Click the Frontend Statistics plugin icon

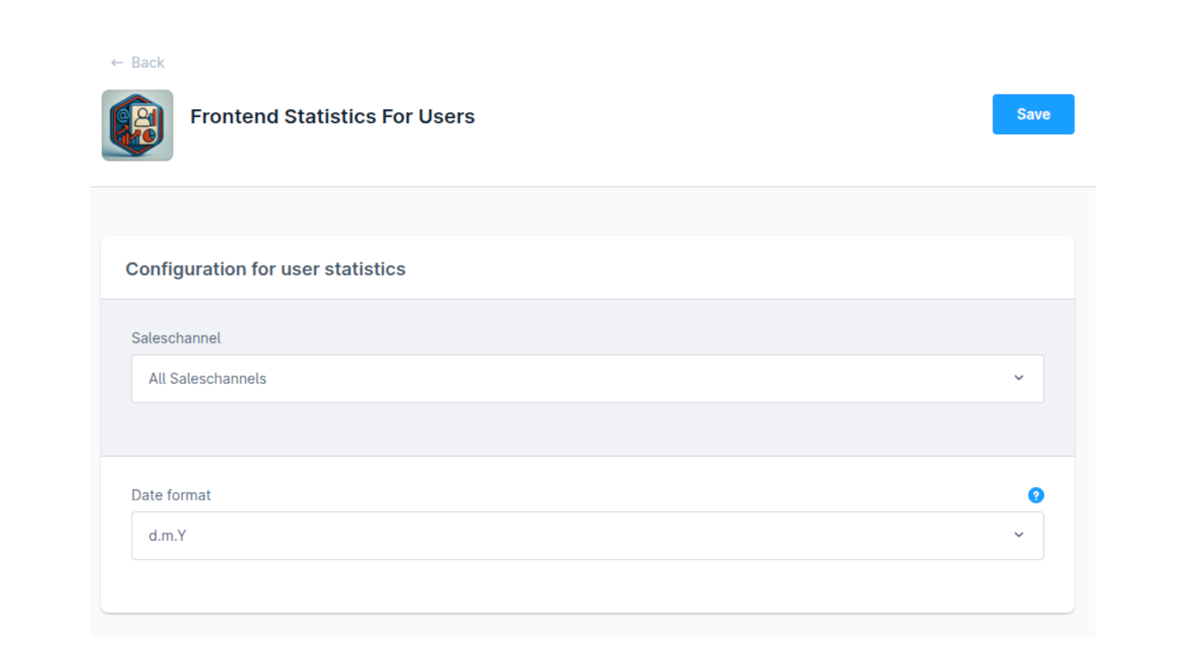(x=137, y=126)
